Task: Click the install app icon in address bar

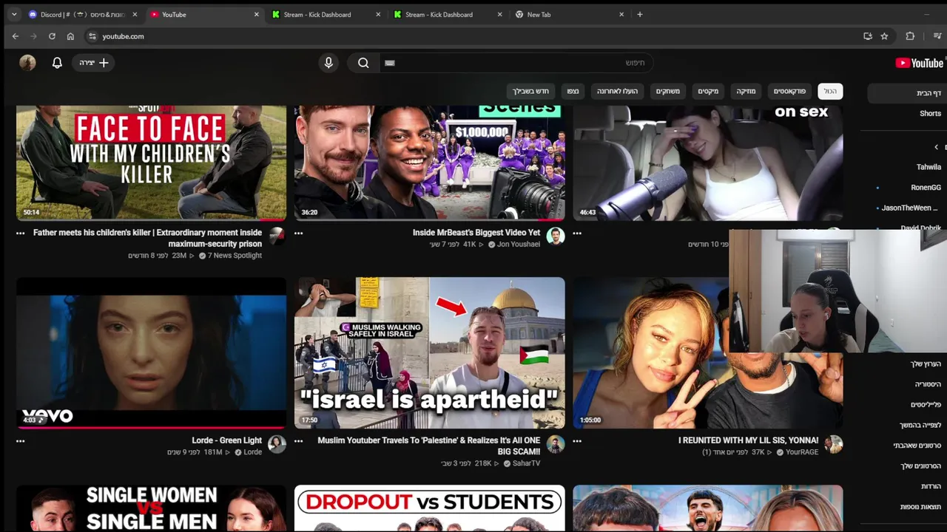Action: 868,36
